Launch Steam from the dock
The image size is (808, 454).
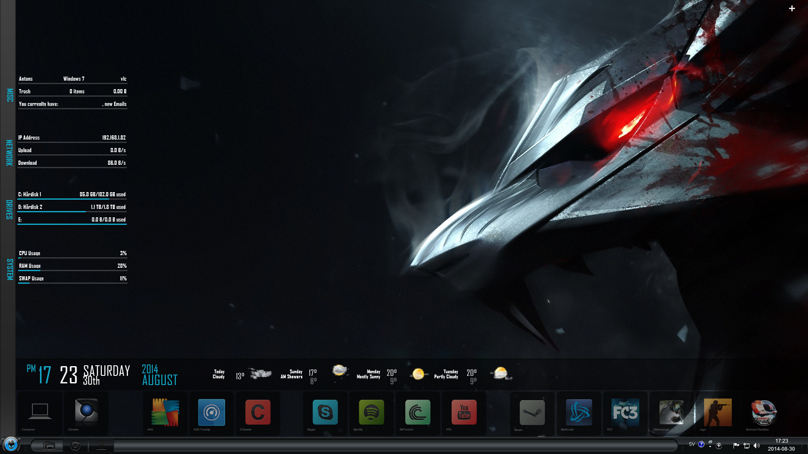(532, 412)
